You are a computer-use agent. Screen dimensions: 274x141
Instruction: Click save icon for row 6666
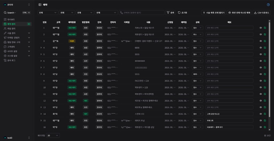point(265,48)
